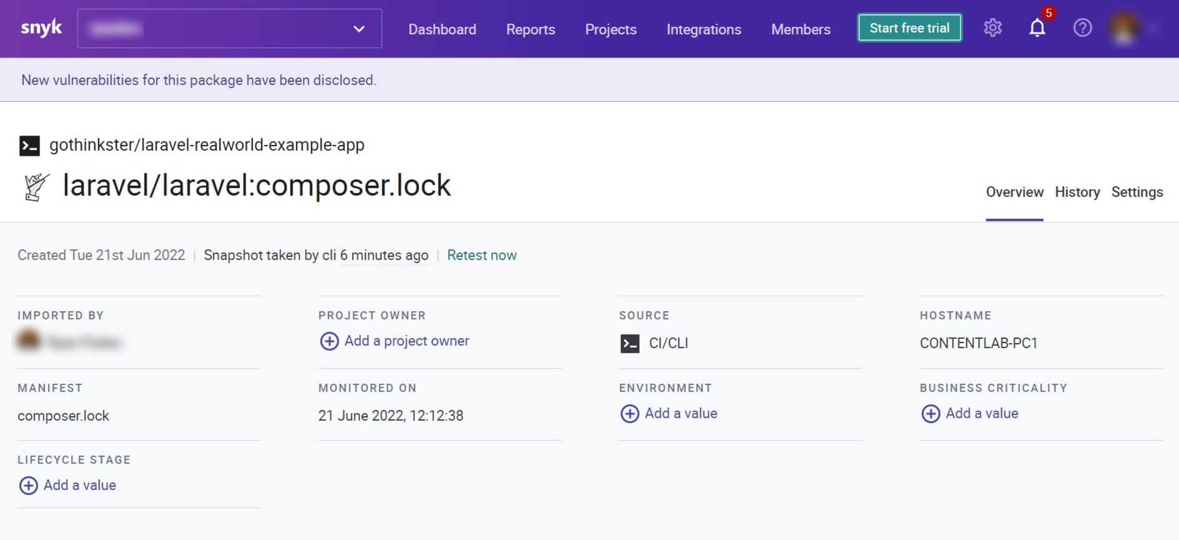This screenshot has height=540, width=1179.
Task: Open the Projects page
Action: tap(611, 29)
